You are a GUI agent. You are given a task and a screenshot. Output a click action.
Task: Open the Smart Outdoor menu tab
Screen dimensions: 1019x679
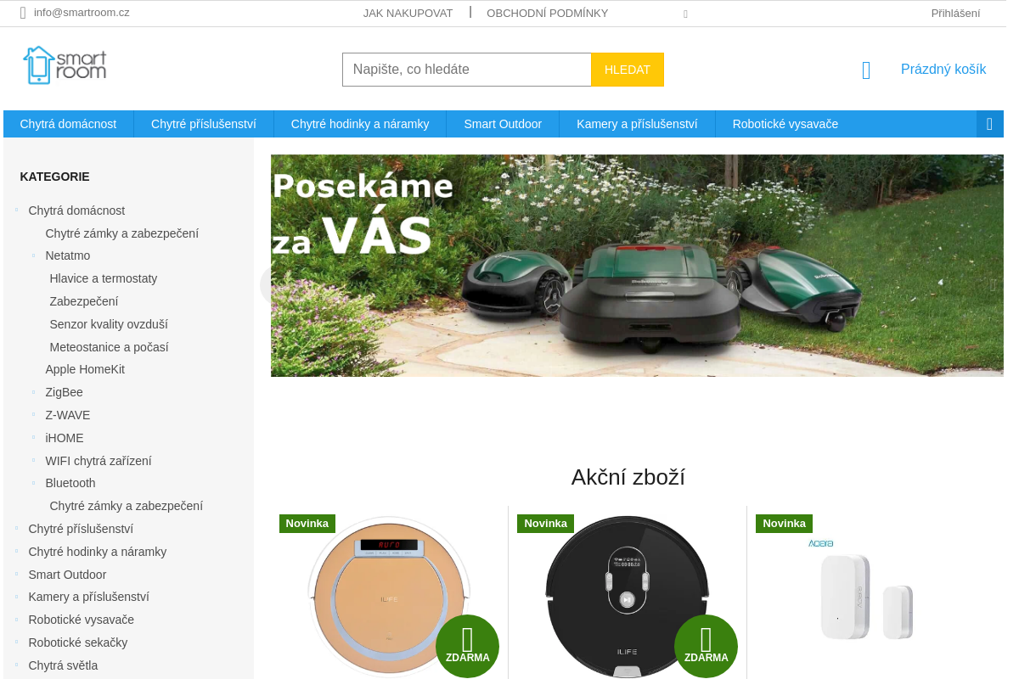[503, 124]
